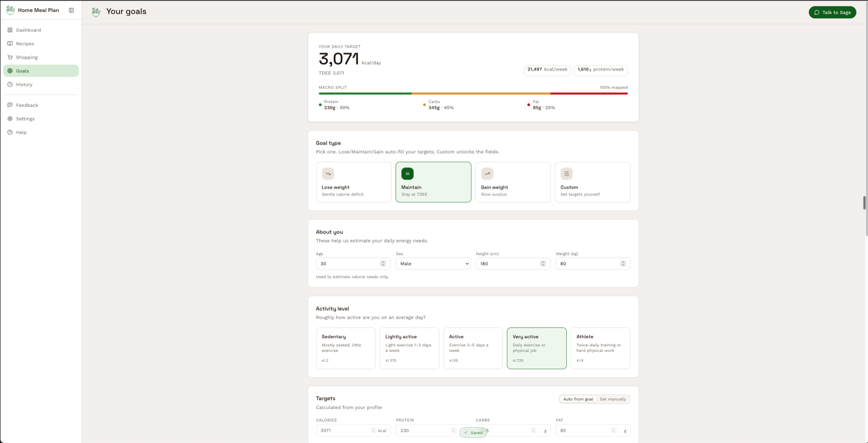This screenshot has width=868, height=443.
Task: Click Talk to Sage button
Action: pos(832,12)
